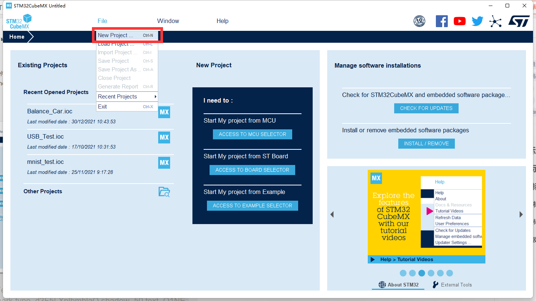Viewport: 536px width, 301px height.
Task: Click the ST logo icon
Action: (519, 21)
